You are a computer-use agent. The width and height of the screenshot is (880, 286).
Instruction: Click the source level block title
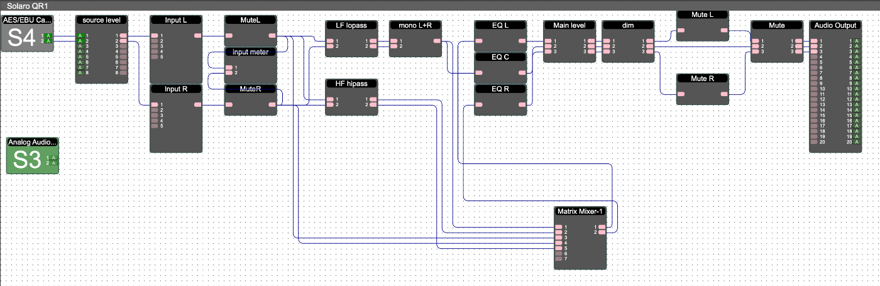pos(101,20)
